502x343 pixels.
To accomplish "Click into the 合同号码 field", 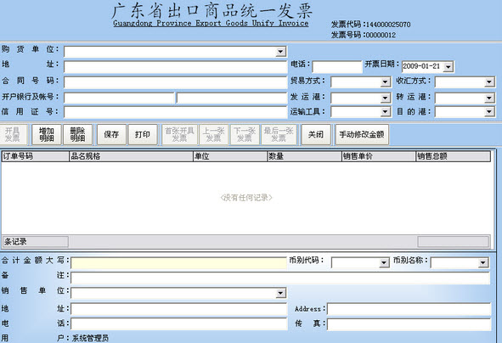I will pyautogui.click(x=176, y=82).
